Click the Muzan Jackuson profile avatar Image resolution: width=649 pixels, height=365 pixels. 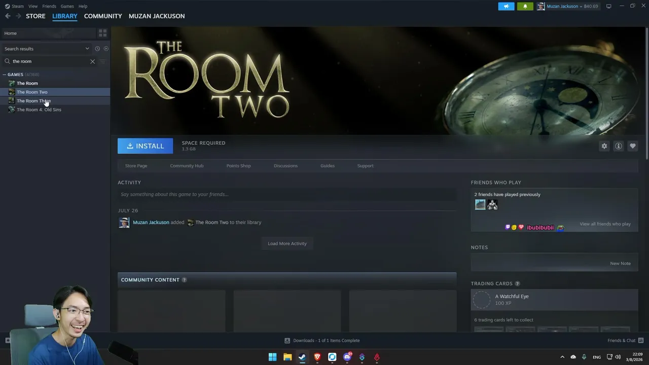click(540, 6)
